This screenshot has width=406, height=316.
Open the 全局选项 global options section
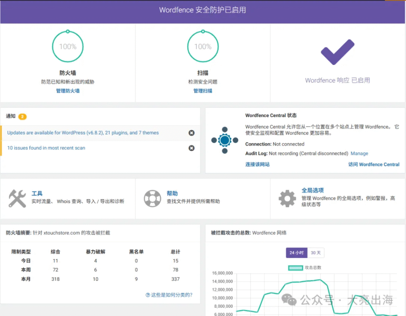pos(312,190)
